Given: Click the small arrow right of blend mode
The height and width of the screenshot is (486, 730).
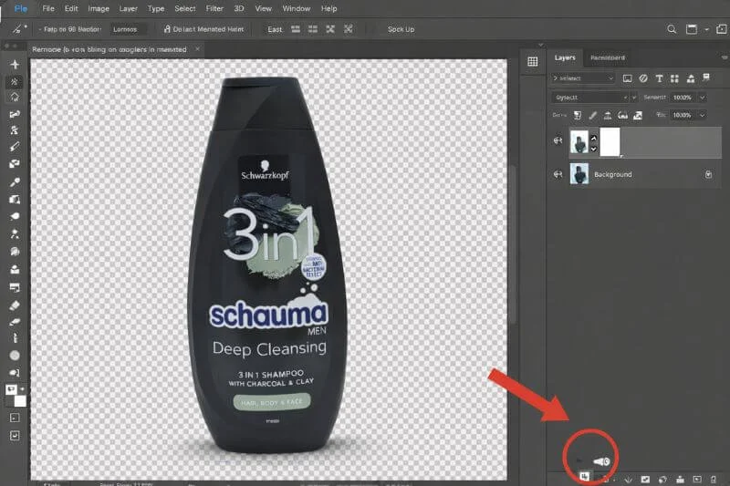Looking at the screenshot, I should pos(633,98).
